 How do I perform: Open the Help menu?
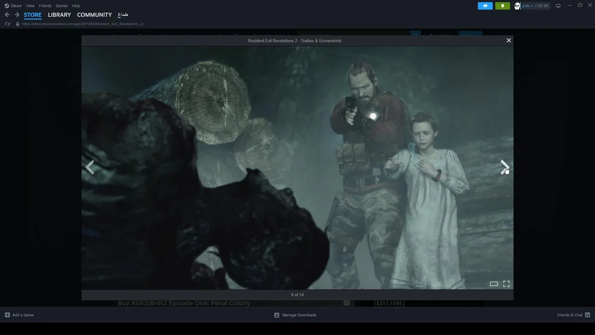pyautogui.click(x=76, y=6)
